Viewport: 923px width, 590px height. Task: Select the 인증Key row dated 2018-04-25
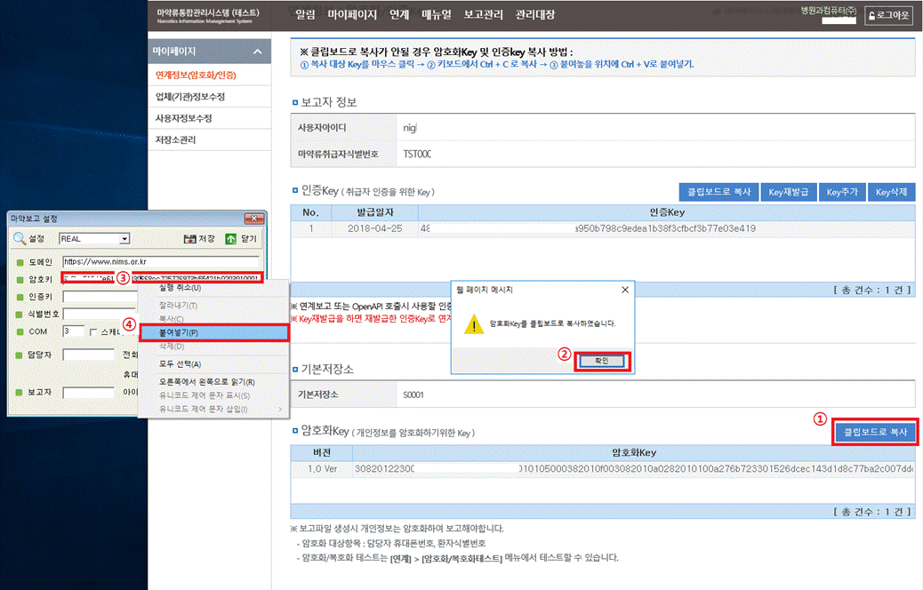click(603, 228)
